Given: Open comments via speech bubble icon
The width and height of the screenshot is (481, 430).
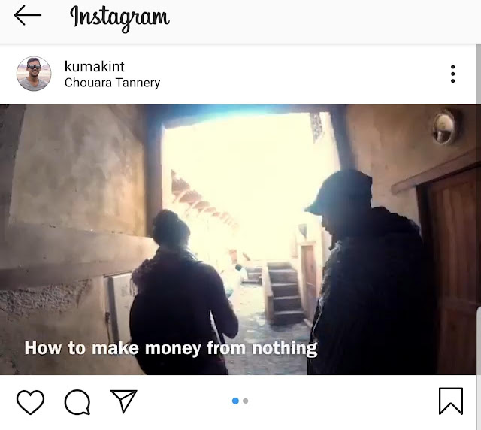Looking at the screenshot, I should pyautogui.click(x=77, y=402).
